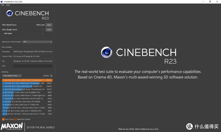This screenshot has width=221, height=132.
Task: Click the brown Identical System legend swatch
Action: [x=16, y=119]
